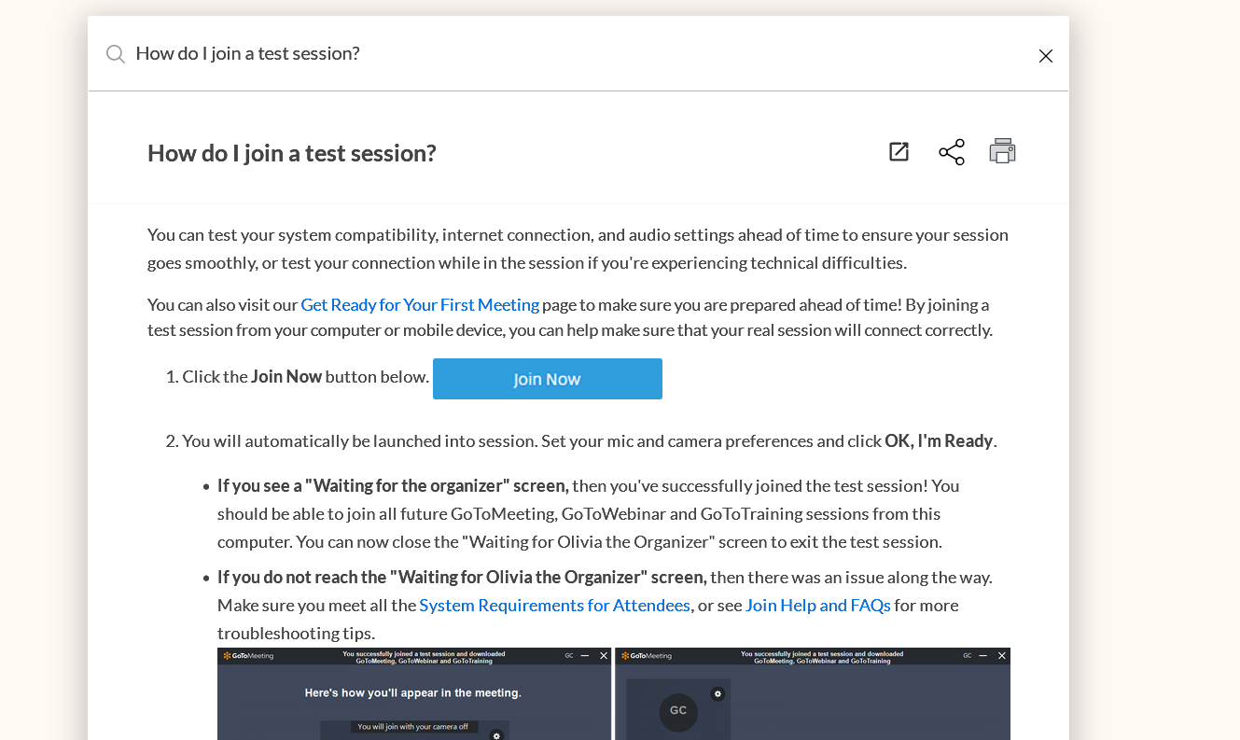Close the search results panel

(x=1045, y=56)
